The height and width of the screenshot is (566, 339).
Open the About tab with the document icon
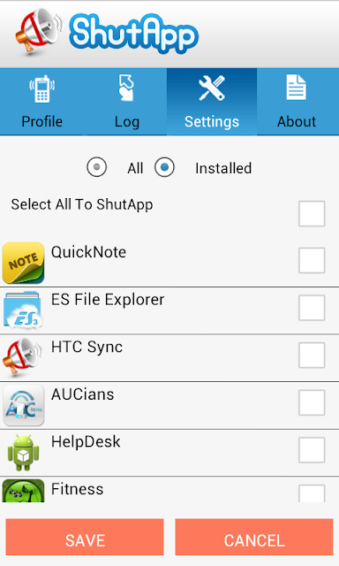click(297, 102)
